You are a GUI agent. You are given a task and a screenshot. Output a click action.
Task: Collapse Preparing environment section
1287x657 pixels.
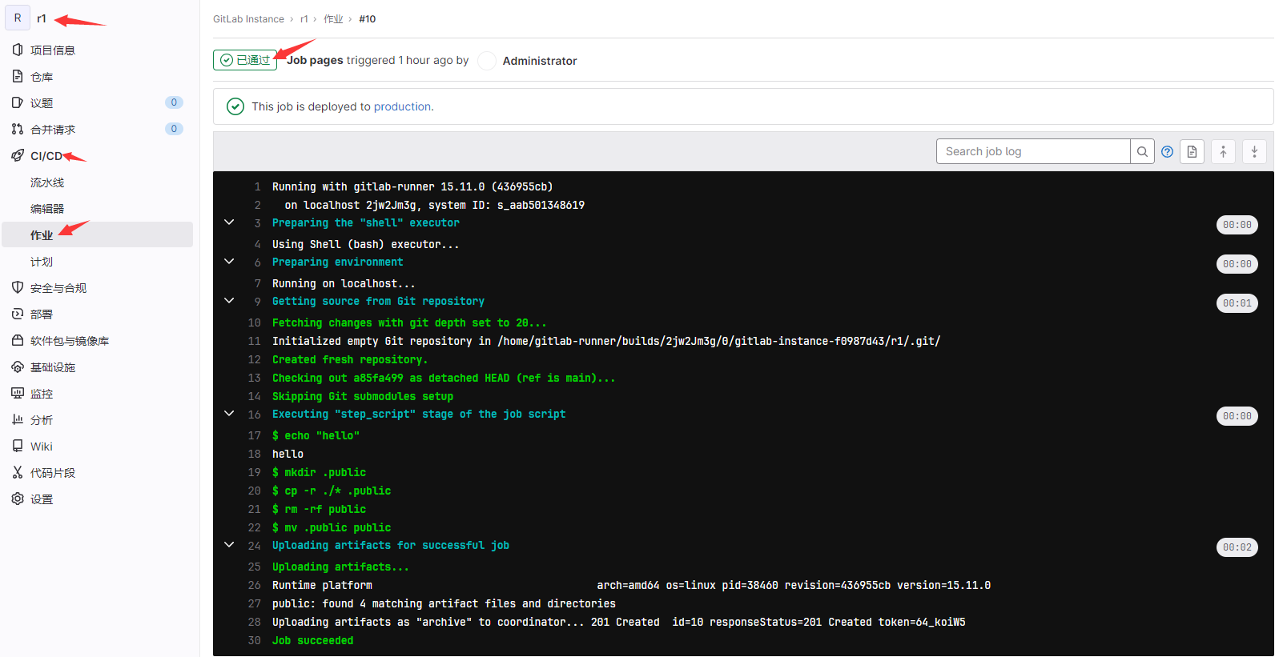click(x=229, y=262)
